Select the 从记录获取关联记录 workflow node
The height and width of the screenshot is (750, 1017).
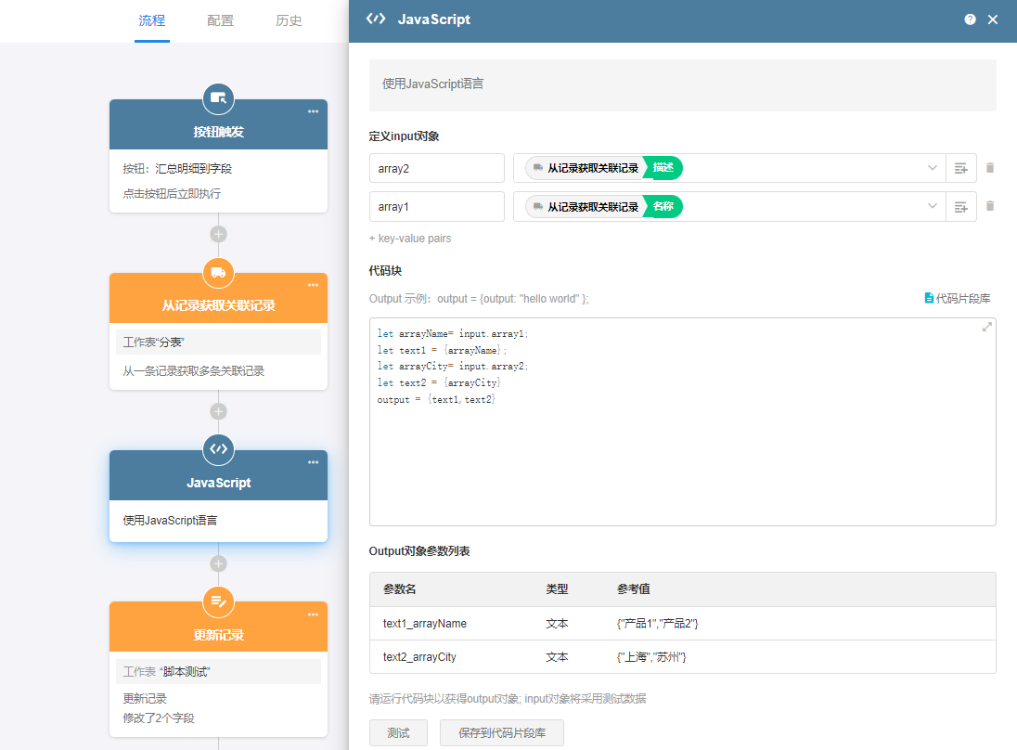click(x=218, y=305)
